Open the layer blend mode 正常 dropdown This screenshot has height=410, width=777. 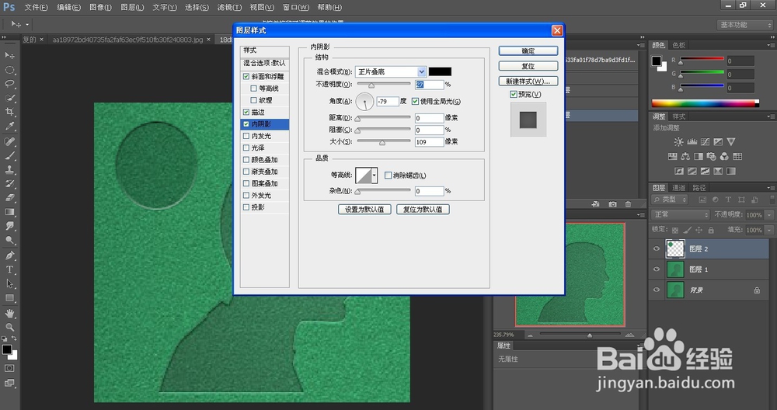pyautogui.click(x=681, y=214)
